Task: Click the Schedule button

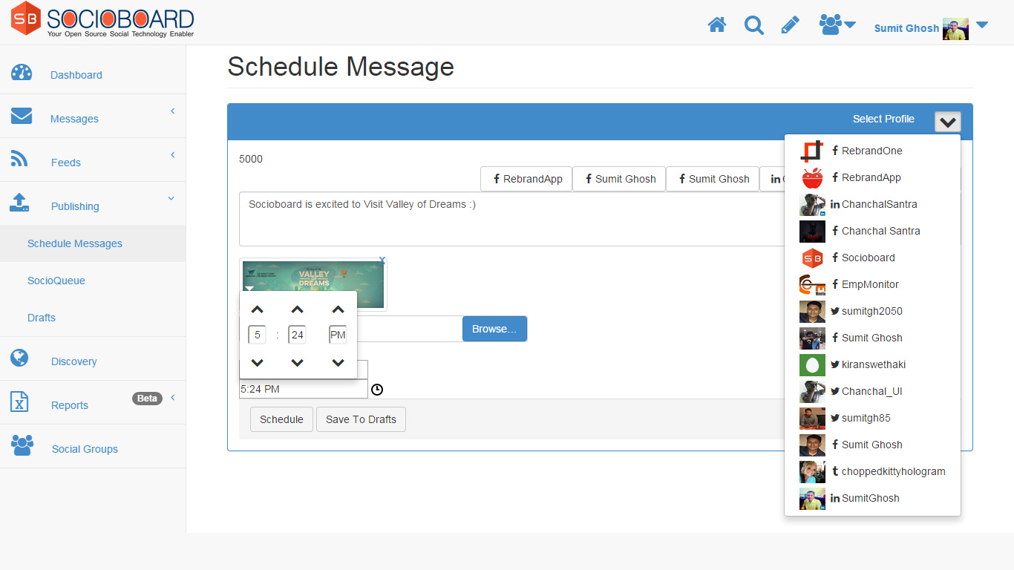Action: (281, 419)
